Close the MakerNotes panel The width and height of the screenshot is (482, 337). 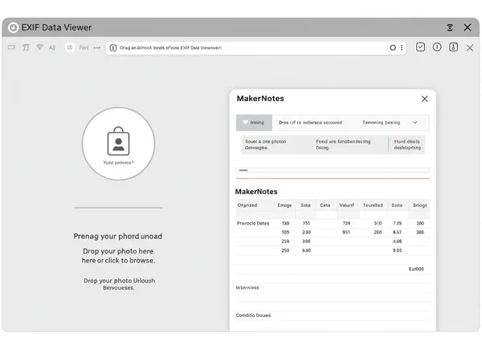tap(424, 99)
